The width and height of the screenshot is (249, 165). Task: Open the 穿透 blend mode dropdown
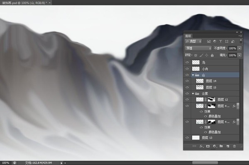(x=198, y=48)
